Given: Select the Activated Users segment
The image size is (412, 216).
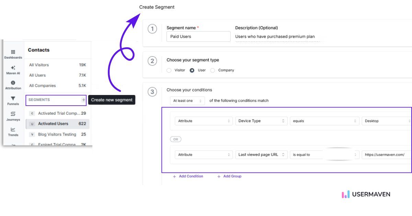Looking at the screenshot, I should 53,124.
